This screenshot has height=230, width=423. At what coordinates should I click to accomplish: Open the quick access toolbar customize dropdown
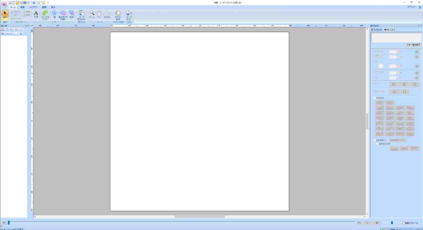pos(48,3)
